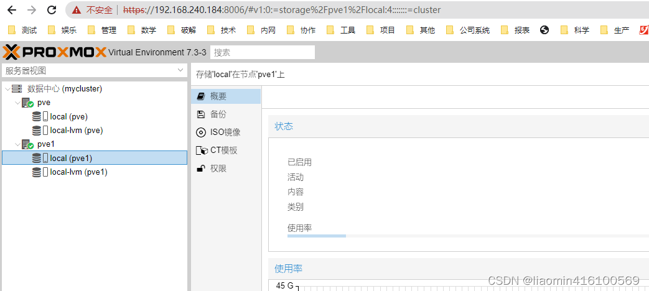The width and height of the screenshot is (649, 291).
Task: Click the 搜索 search box
Action: point(263,52)
